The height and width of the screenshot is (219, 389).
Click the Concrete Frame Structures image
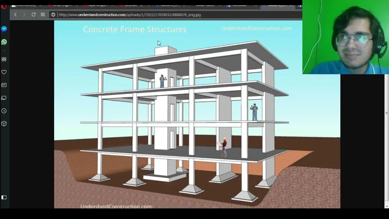tap(197, 114)
